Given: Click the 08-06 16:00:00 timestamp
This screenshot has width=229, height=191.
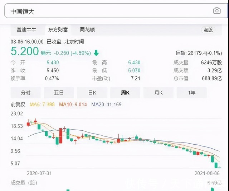Looking at the screenshot, I should point(27,42).
